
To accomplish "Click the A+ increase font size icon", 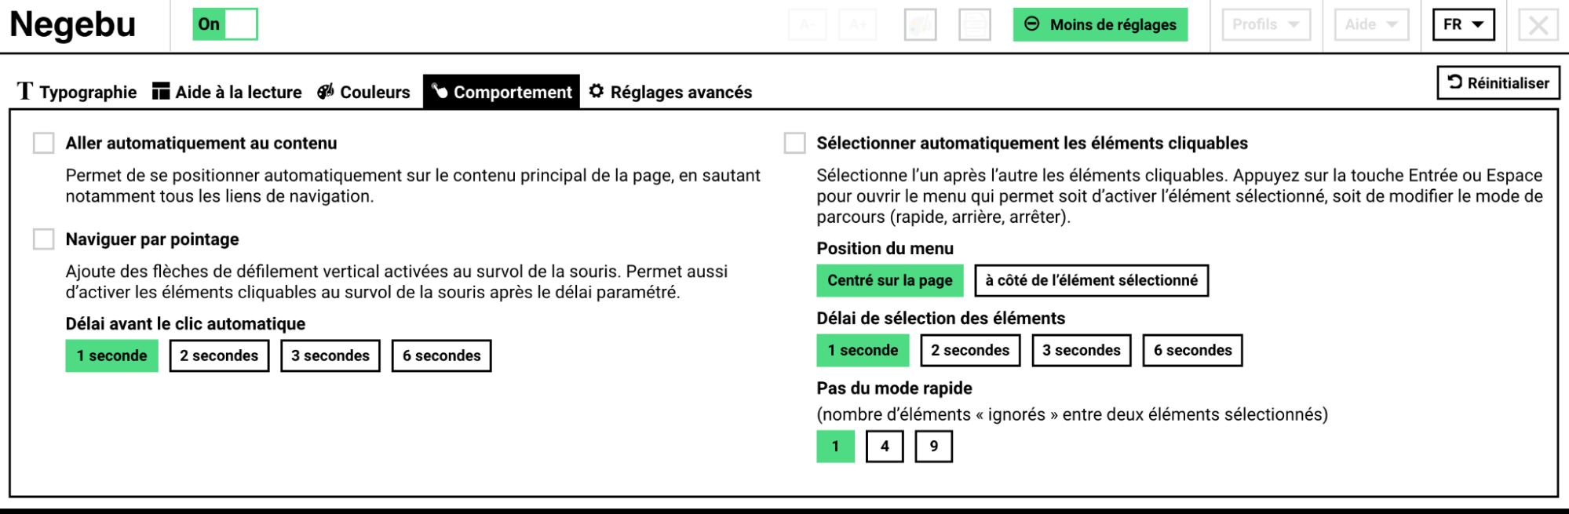I will click(x=857, y=25).
